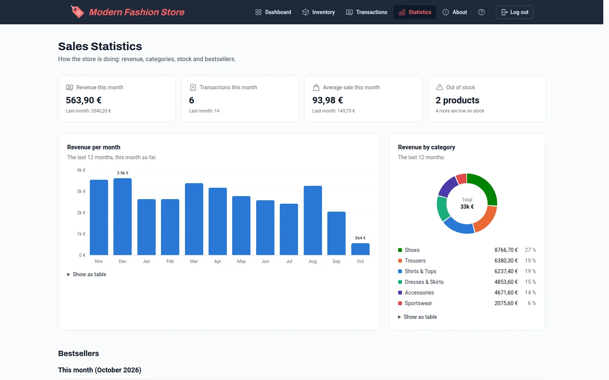Click the purple Accessories legend swatch

400,293
